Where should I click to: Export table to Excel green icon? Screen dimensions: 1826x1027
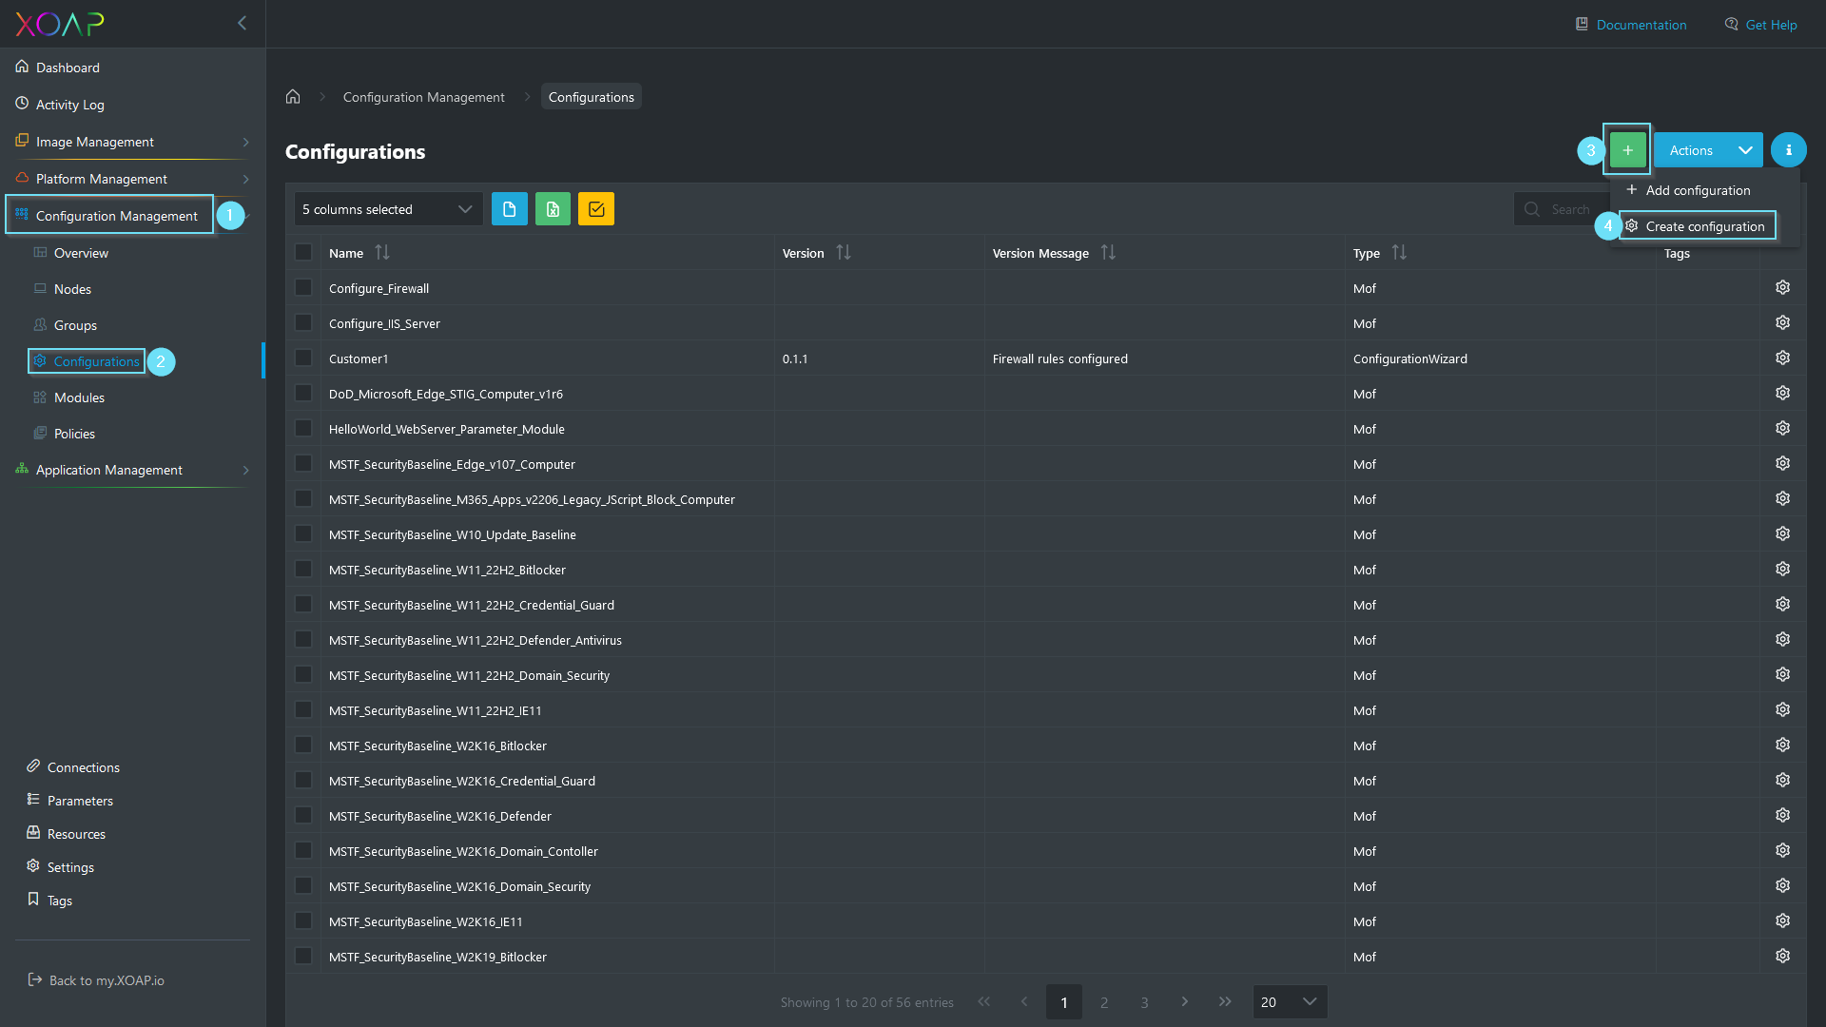[x=553, y=209]
